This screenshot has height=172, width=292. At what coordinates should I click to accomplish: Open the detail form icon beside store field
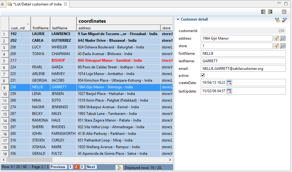click(x=283, y=46)
